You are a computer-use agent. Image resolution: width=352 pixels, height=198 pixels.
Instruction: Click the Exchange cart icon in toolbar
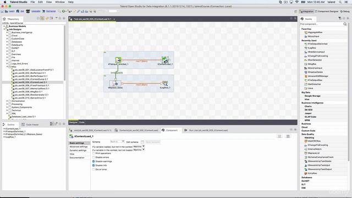click(x=44, y=11)
